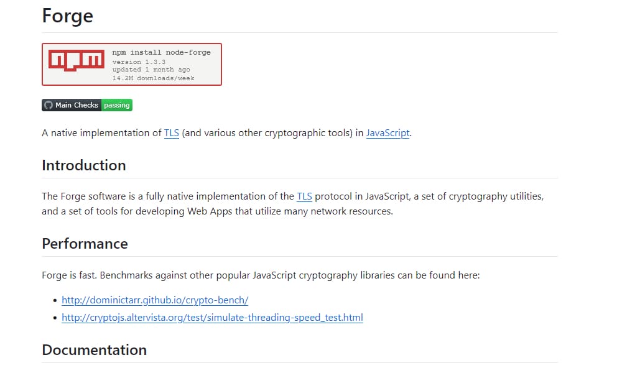Click the green "passing" status label
The height and width of the screenshot is (373, 622).
click(x=116, y=105)
